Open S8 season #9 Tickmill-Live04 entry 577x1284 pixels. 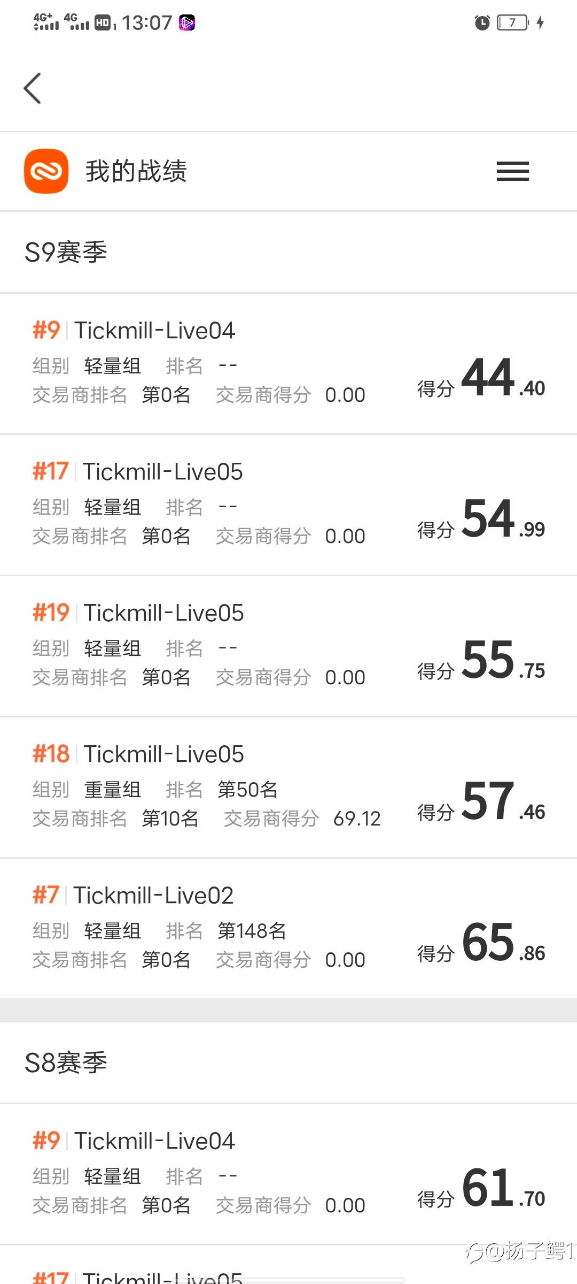pos(288,1174)
